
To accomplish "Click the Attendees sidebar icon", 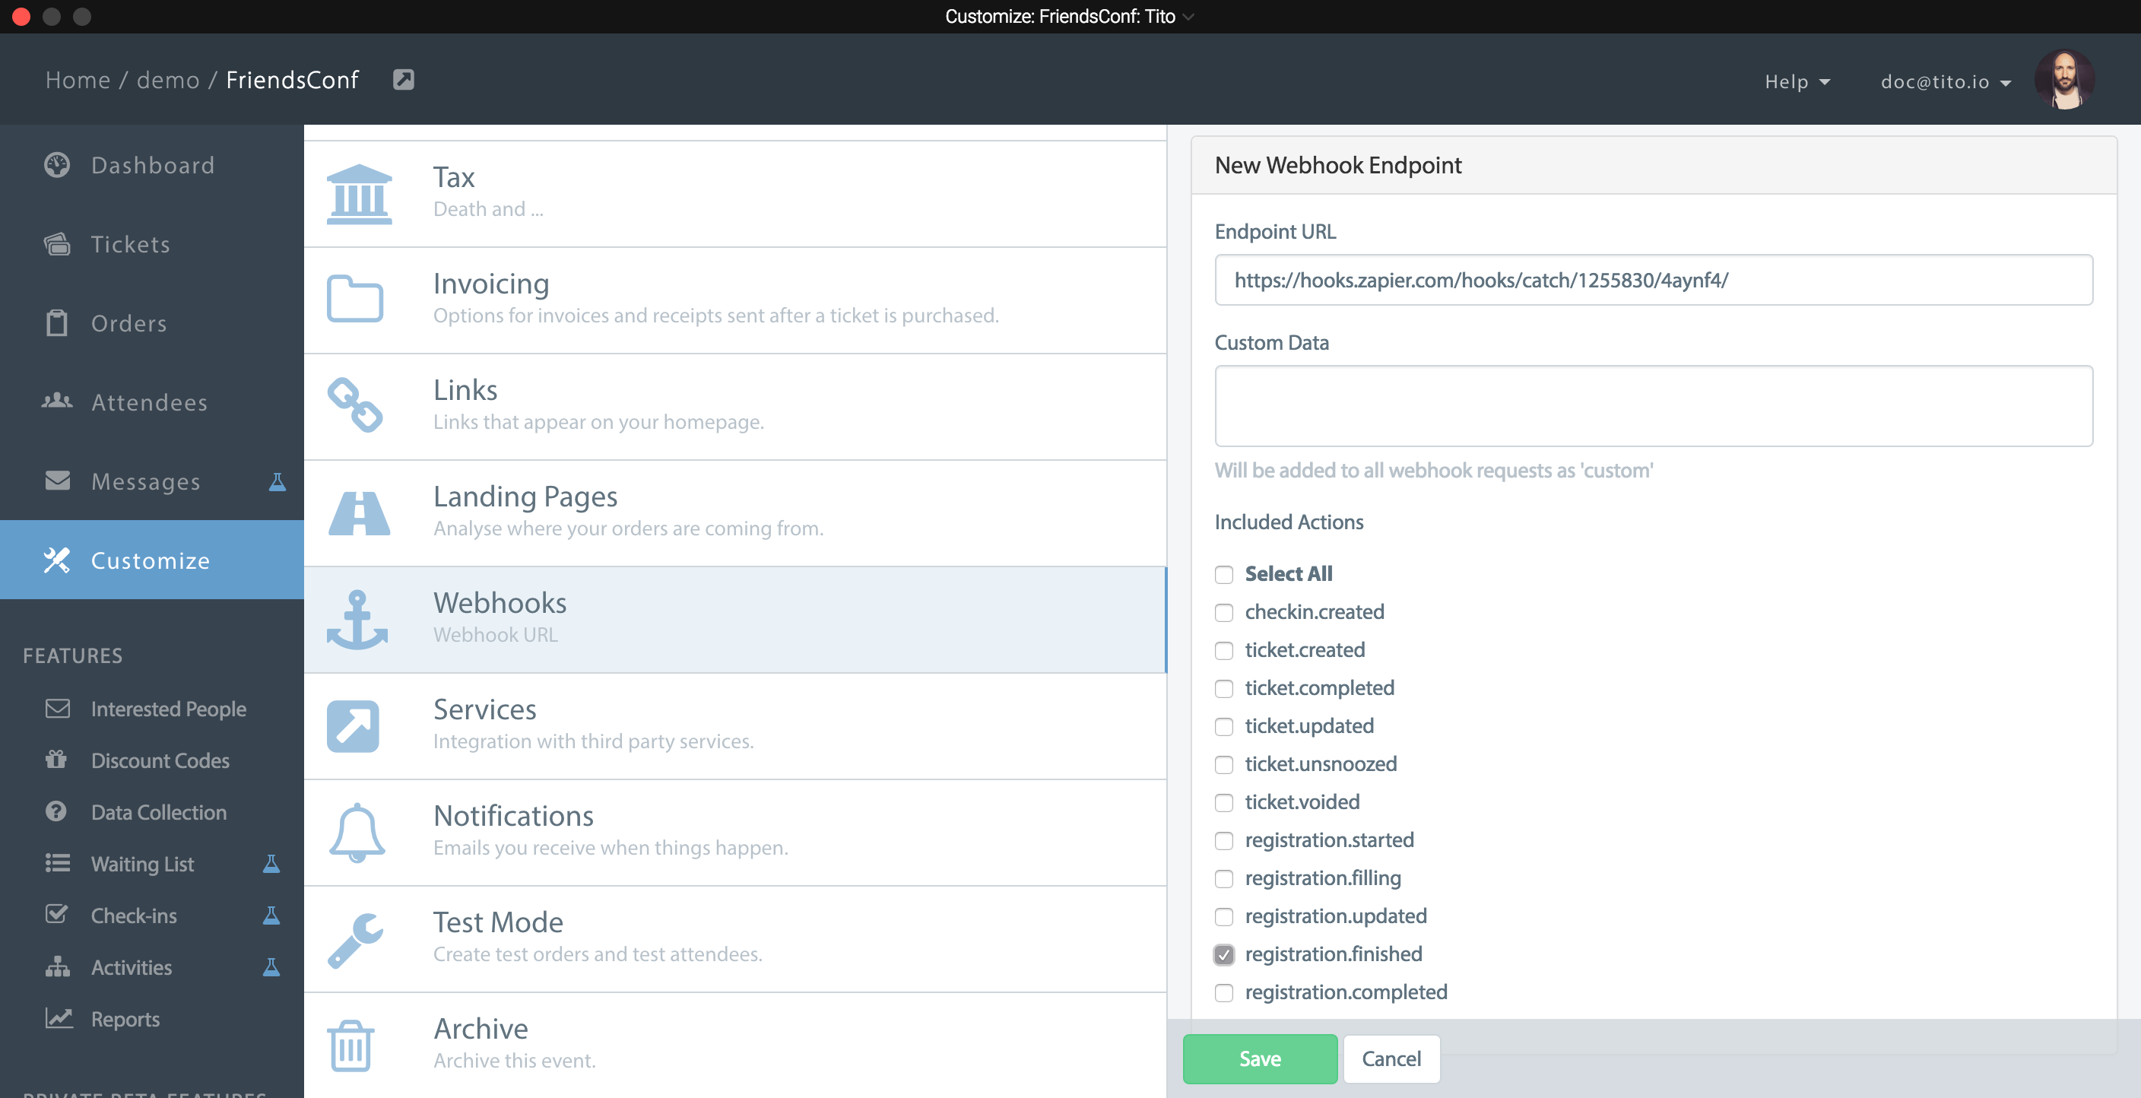I will coord(56,402).
